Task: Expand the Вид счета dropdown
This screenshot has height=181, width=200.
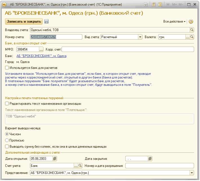Action: pos(140,37)
